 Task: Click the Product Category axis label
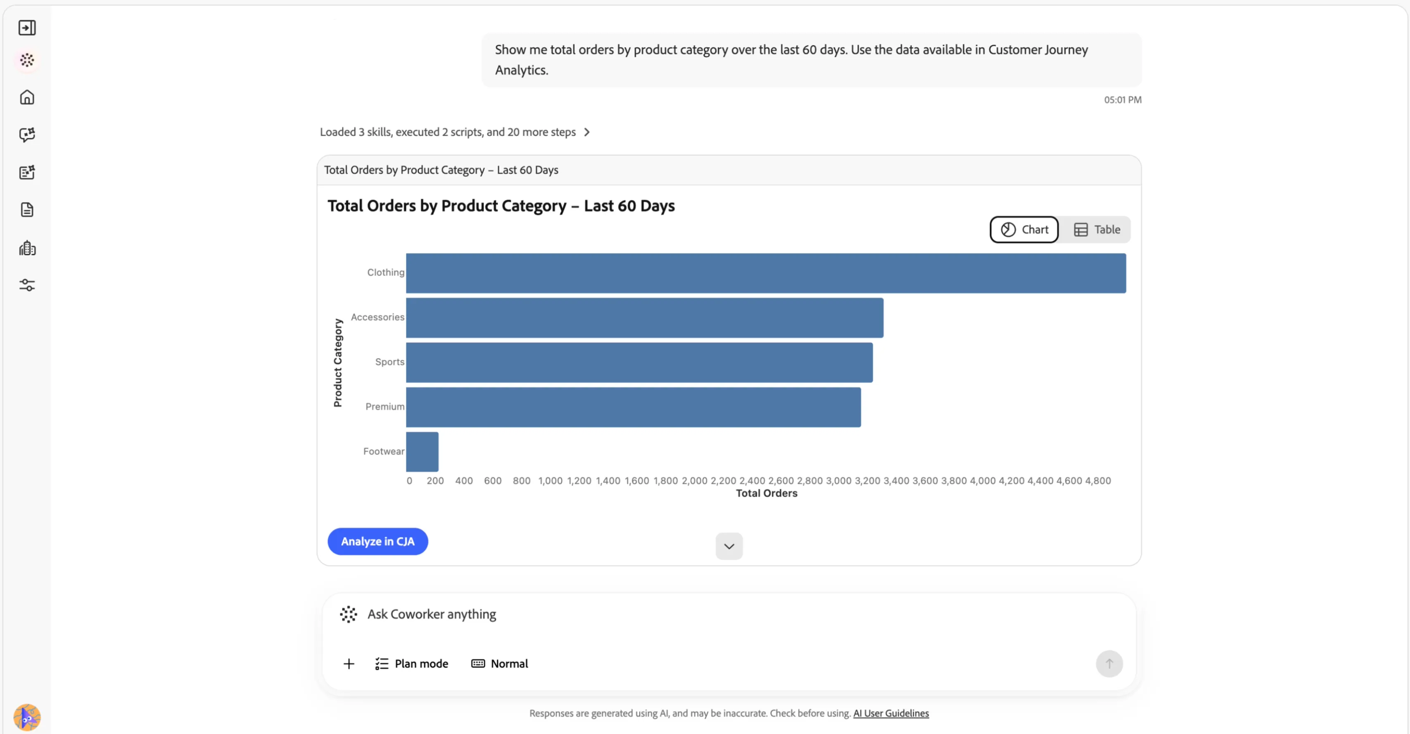[x=338, y=362]
